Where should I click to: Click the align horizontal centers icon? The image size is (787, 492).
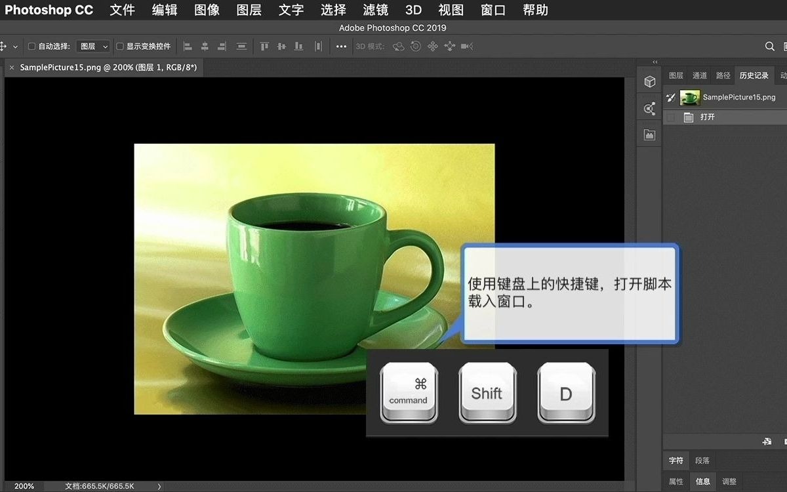[x=204, y=46]
